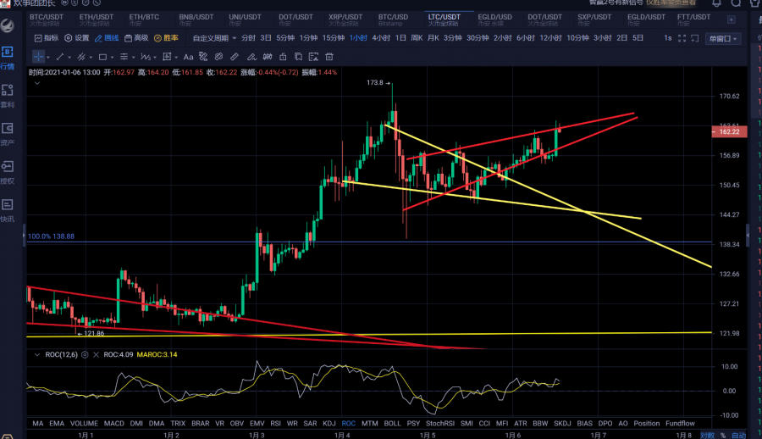Collapse the main chart info chevron
This screenshot has width=762, height=439.
37,83
